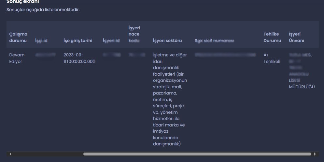The width and height of the screenshot is (324, 162).
Task: Click the İşyeri sektörü column header
Action: point(167,41)
